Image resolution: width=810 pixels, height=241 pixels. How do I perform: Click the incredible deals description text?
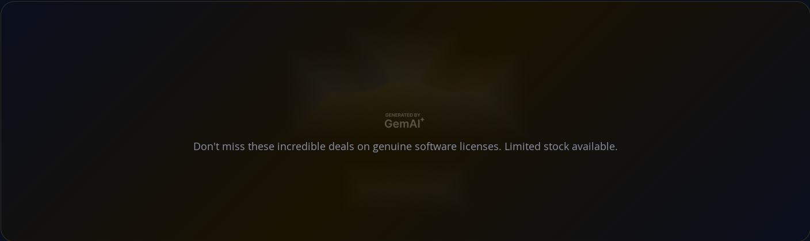[x=405, y=147]
